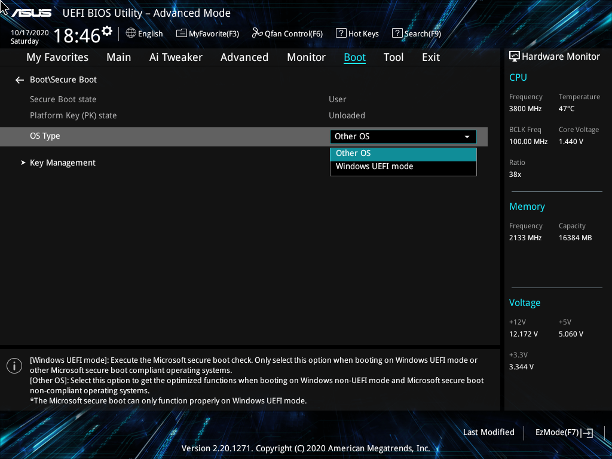Open the Advanced tab
The image size is (612, 459).
[x=244, y=57]
